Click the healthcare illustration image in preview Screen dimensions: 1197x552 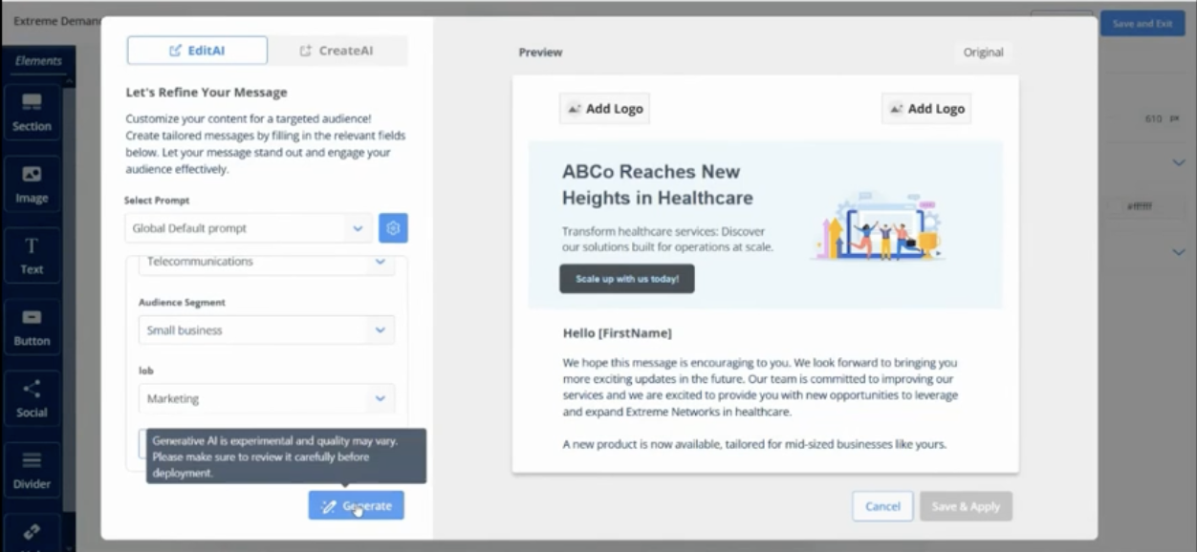(878, 227)
